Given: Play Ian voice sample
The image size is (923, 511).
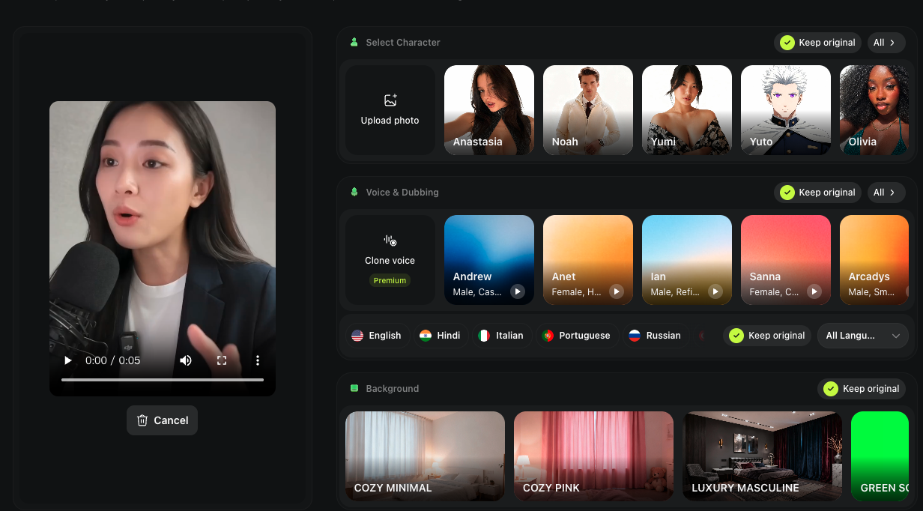Looking at the screenshot, I should pos(715,291).
